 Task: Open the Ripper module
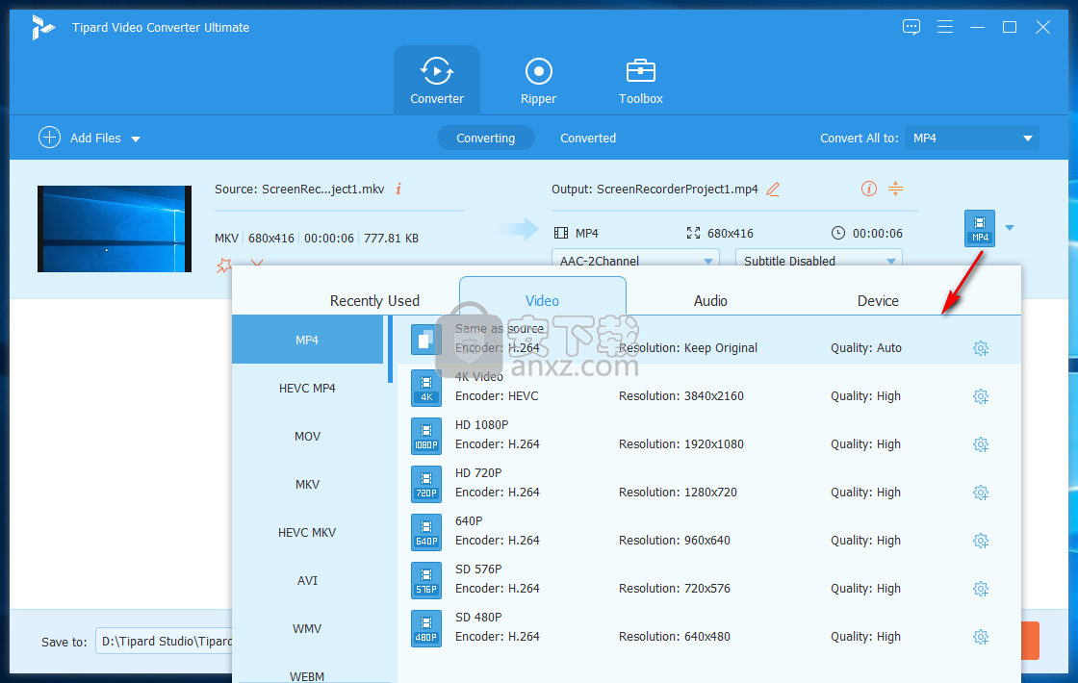click(x=538, y=81)
